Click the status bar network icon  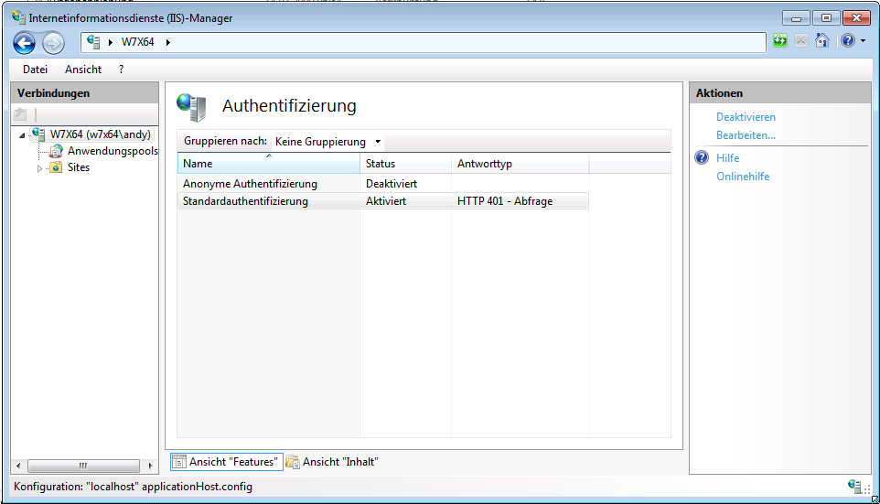854,487
